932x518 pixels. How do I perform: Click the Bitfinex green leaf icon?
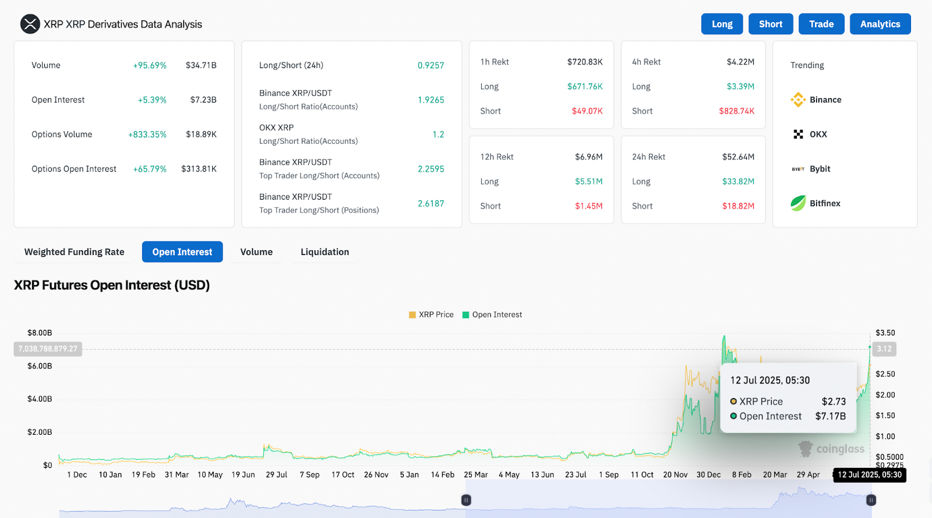pos(797,203)
